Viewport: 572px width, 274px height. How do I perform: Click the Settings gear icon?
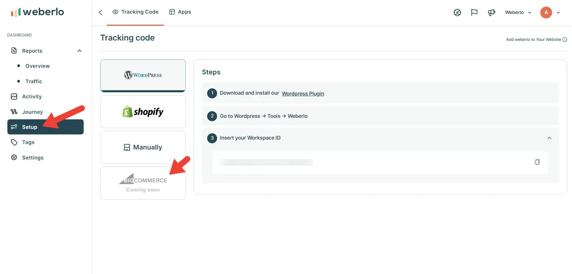[14, 158]
